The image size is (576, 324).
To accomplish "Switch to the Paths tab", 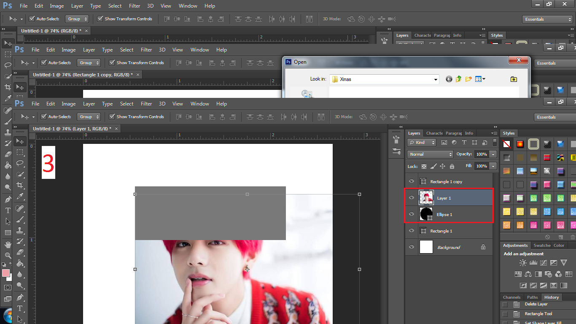I will coord(532,297).
